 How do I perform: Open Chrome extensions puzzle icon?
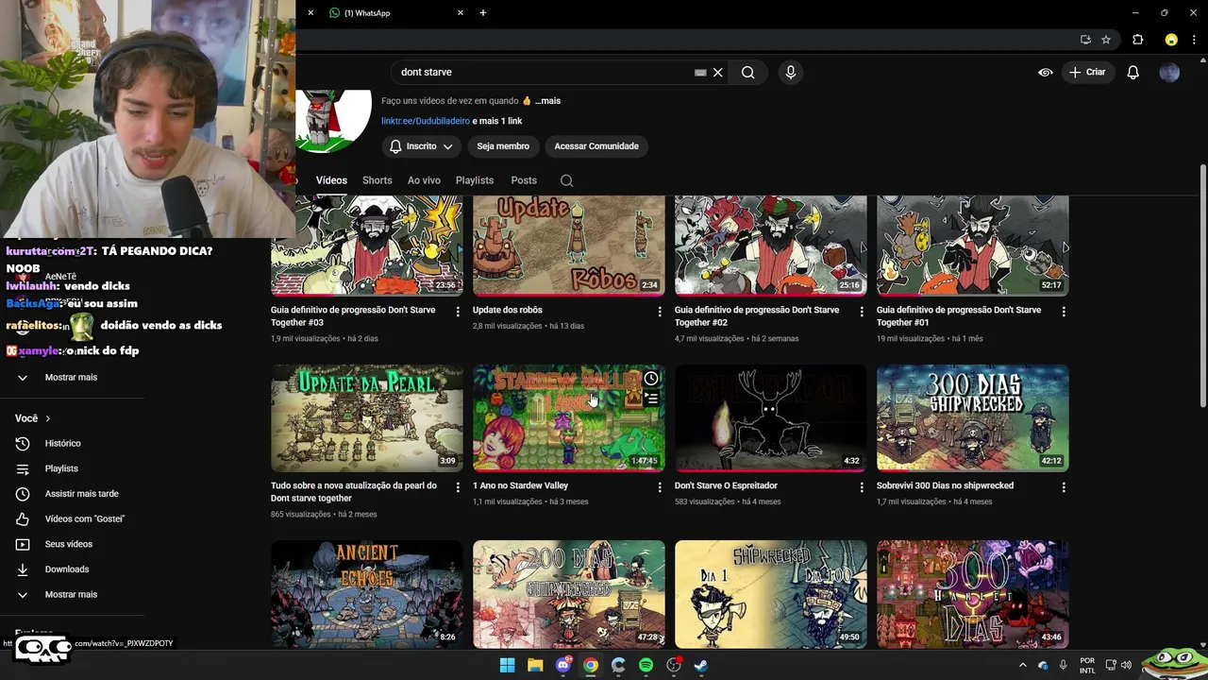tap(1137, 40)
